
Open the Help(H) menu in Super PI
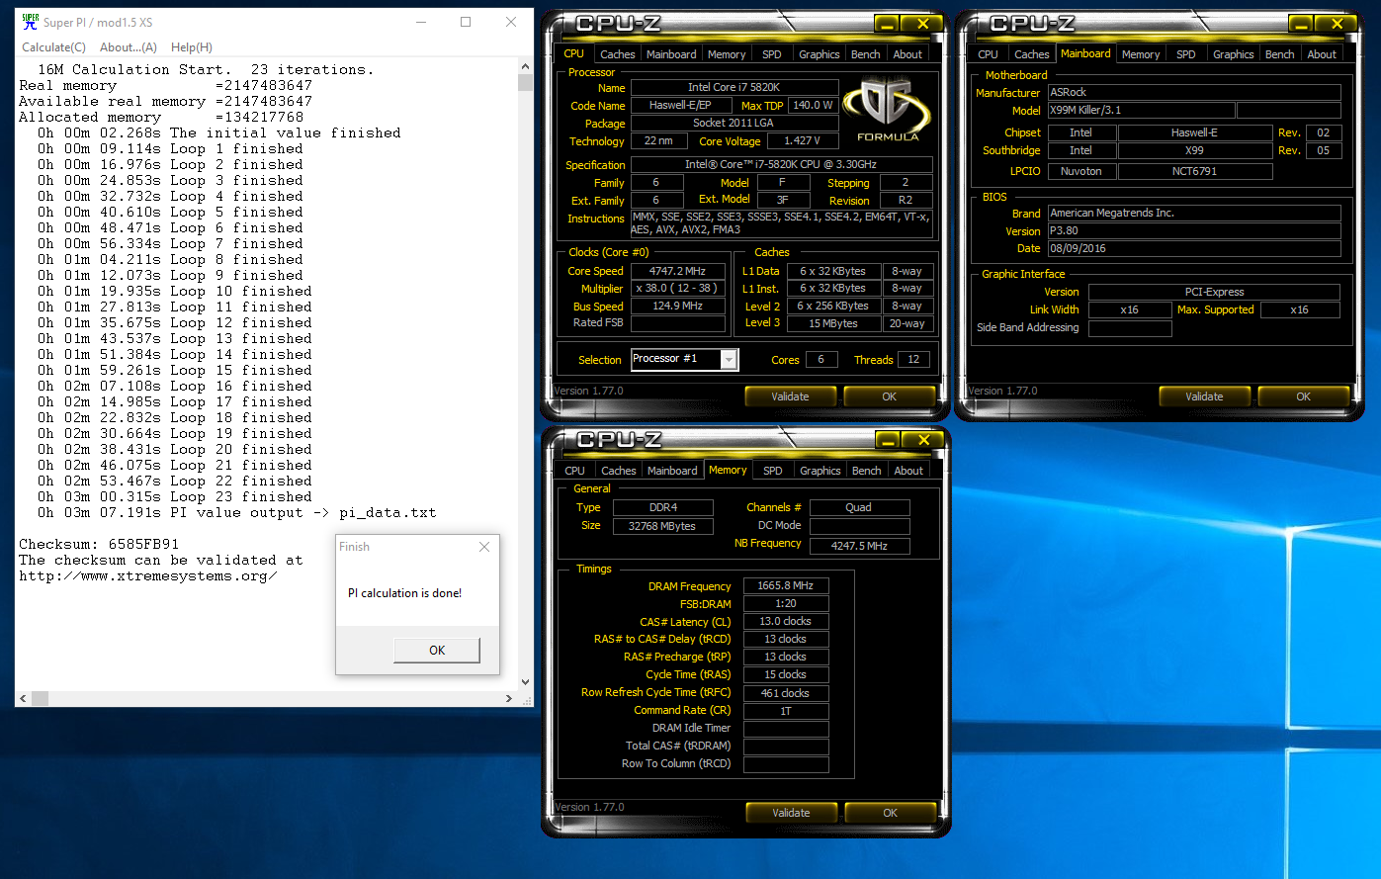click(192, 47)
